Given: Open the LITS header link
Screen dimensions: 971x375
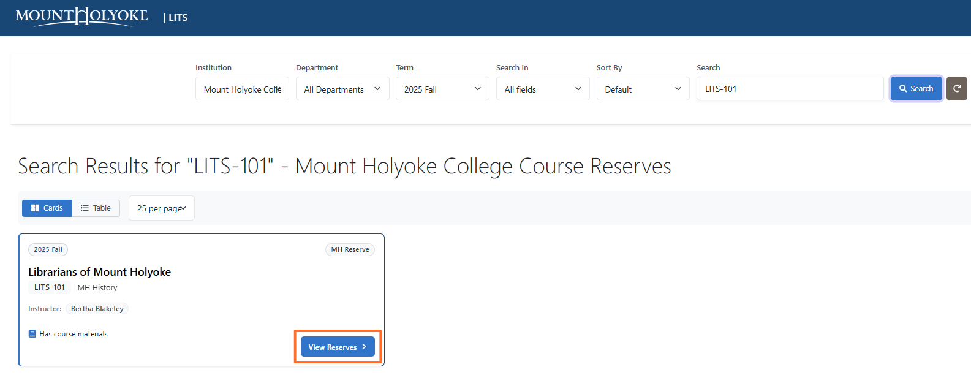Looking at the screenshot, I should 178,18.
